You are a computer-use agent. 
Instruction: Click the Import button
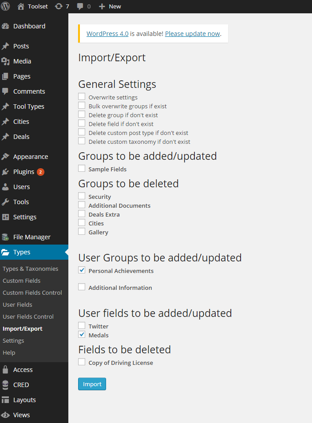(x=92, y=384)
